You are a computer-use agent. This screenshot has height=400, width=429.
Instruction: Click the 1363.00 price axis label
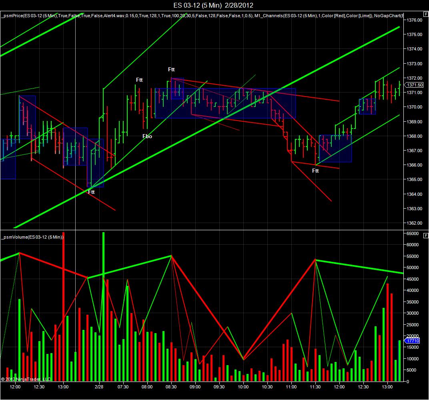coord(415,209)
